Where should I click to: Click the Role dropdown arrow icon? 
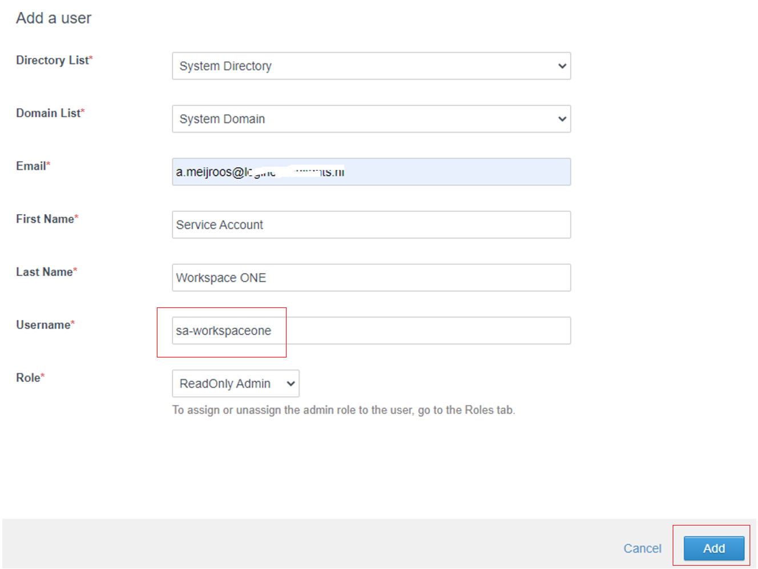[x=290, y=383]
